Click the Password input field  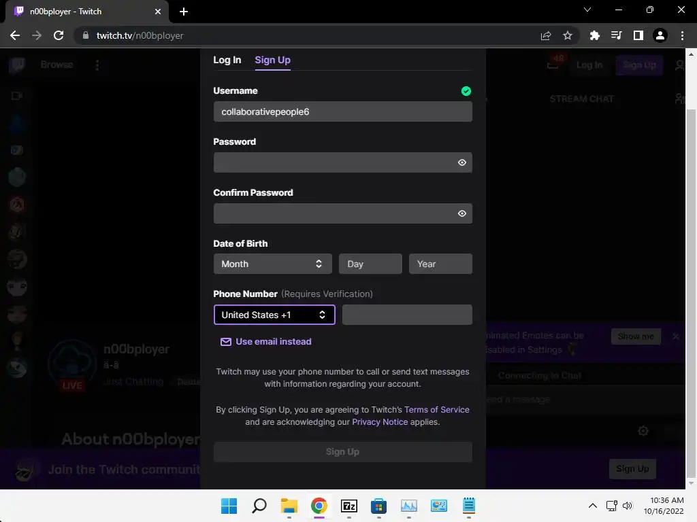[x=343, y=162]
